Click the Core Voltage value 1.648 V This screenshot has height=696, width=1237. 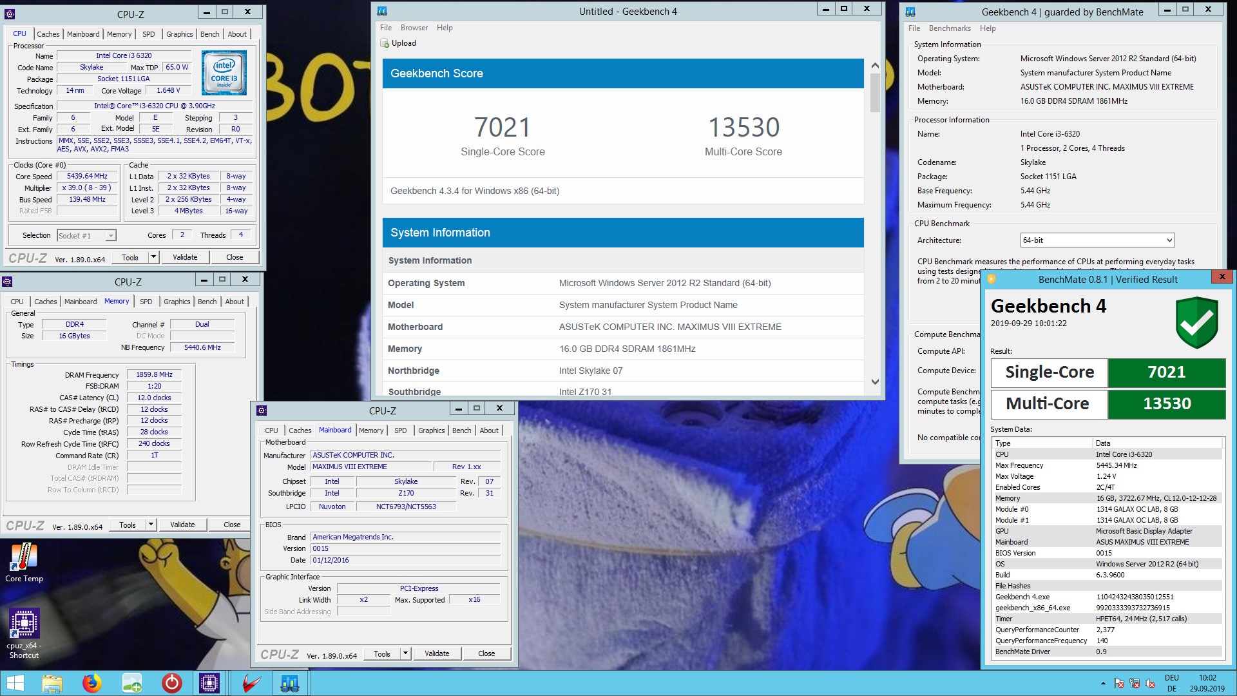pyautogui.click(x=168, y=91)
